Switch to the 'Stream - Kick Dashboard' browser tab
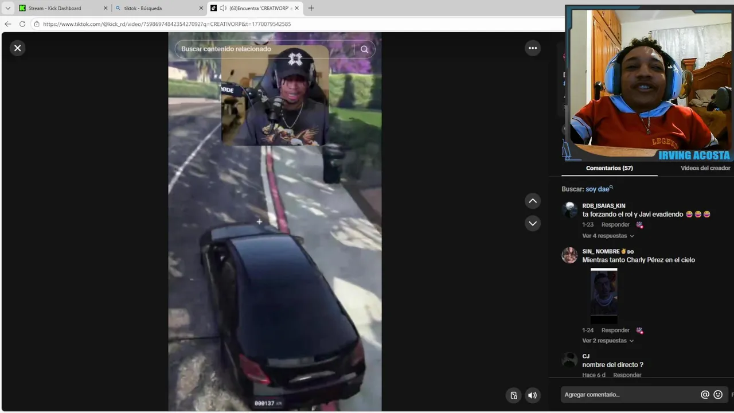The height and width of the screenshot is (413, 734). pyautogui.click(x=63, y=8)
